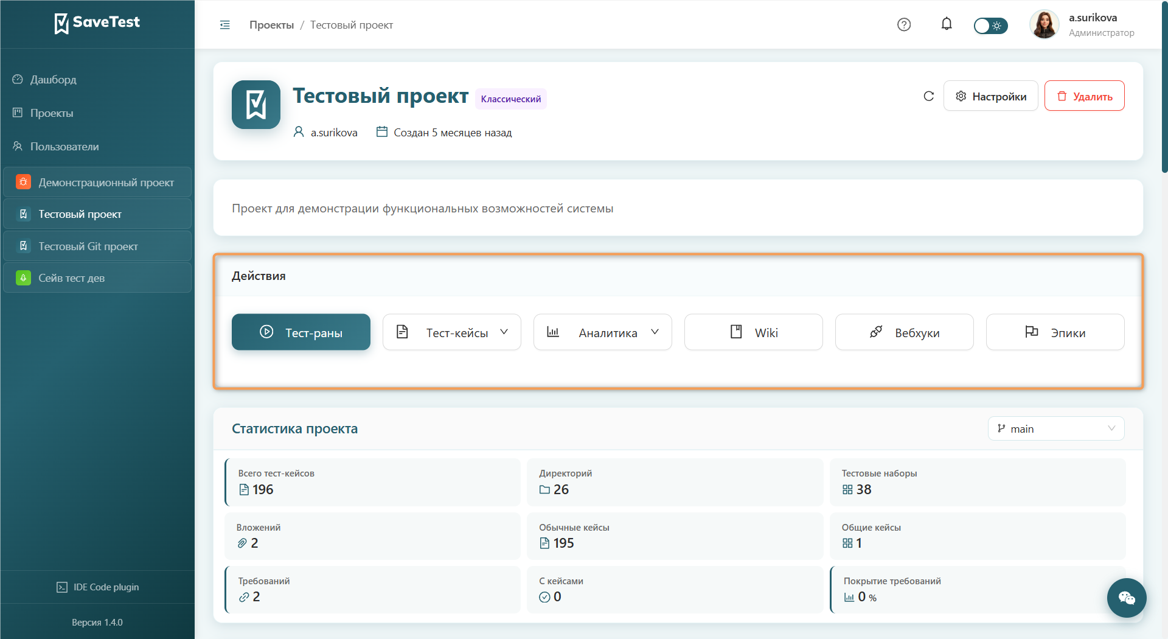Select Демонстрационный проект in sidebar
The width and height of the screenshot is (1168, 639).
(97, 182)
